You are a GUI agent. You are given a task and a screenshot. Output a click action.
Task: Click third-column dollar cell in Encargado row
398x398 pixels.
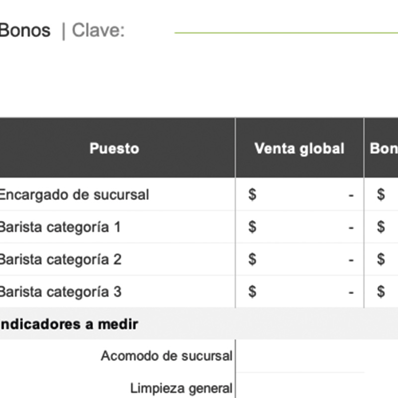tap(382, 195)
